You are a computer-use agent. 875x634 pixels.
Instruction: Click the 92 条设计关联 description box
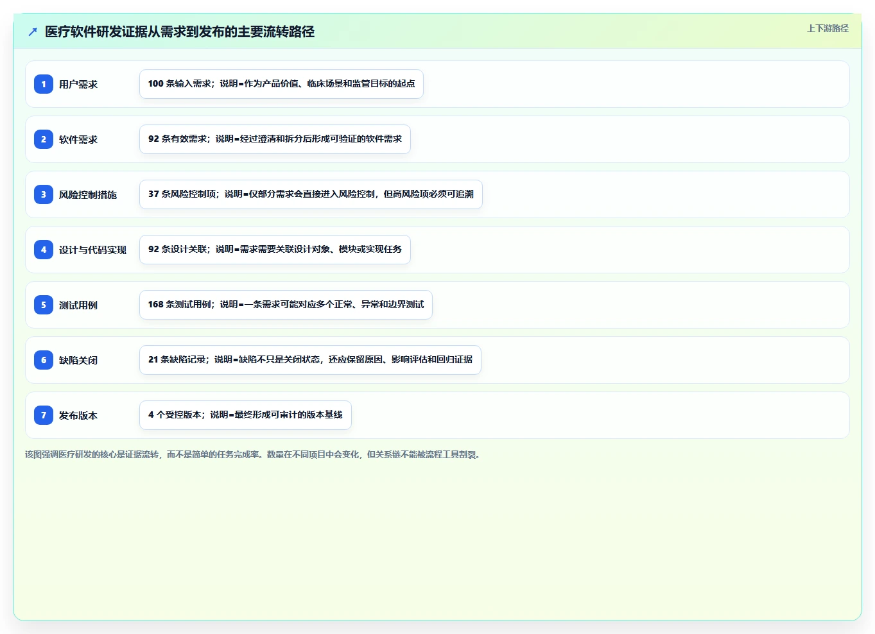point(275,250)
